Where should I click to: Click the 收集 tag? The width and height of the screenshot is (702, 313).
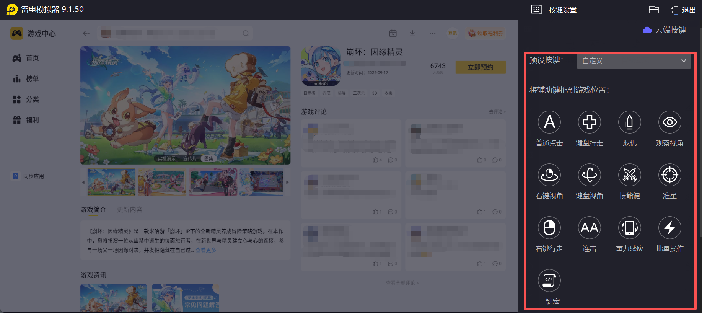(x=388, y=93)
